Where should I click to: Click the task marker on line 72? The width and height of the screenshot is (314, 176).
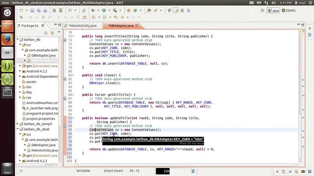pos(65,40)
